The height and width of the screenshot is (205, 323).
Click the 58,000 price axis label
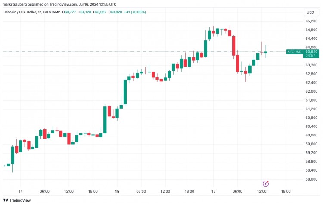point(311,179)
